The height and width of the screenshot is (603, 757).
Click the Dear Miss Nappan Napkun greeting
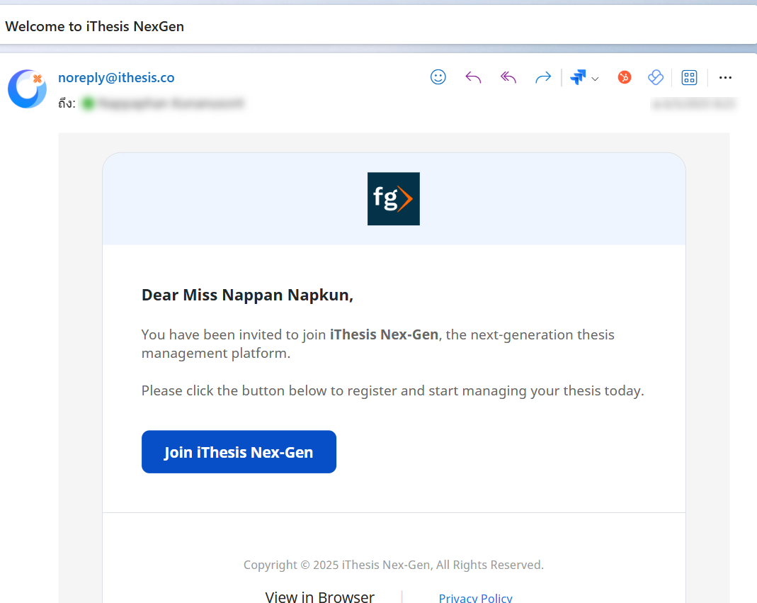pyautogui.click(x=247, y=295)
